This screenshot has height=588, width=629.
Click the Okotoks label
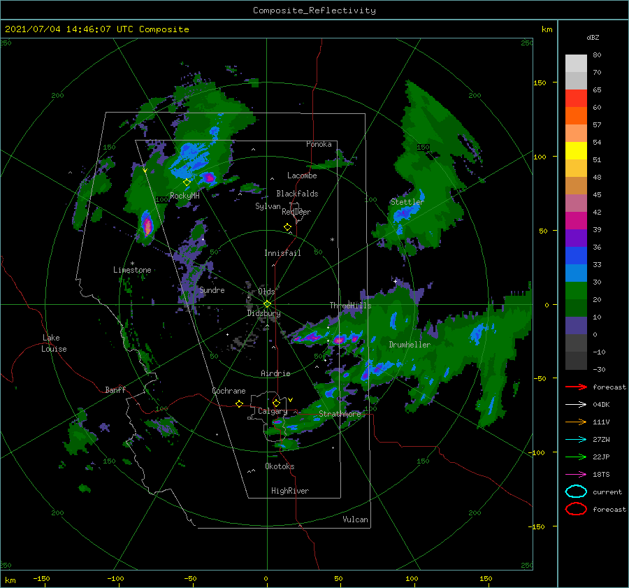[280, 466]
